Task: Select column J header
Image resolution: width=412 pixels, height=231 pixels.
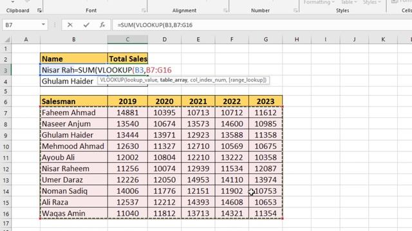Action: point(354,40)
